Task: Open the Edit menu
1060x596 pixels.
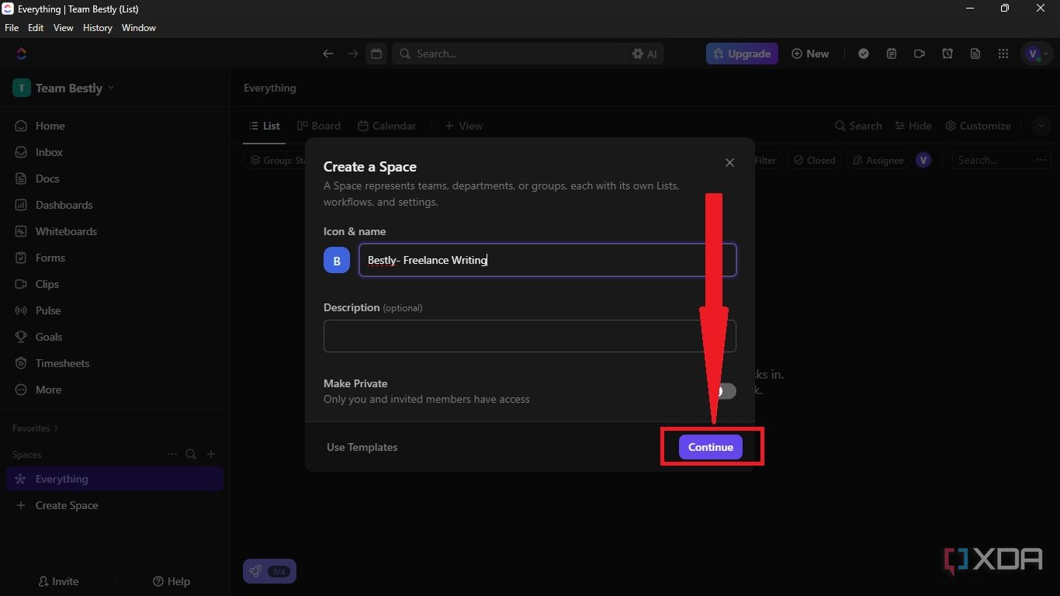Action: pyautogui.click(x=36, y=28)
